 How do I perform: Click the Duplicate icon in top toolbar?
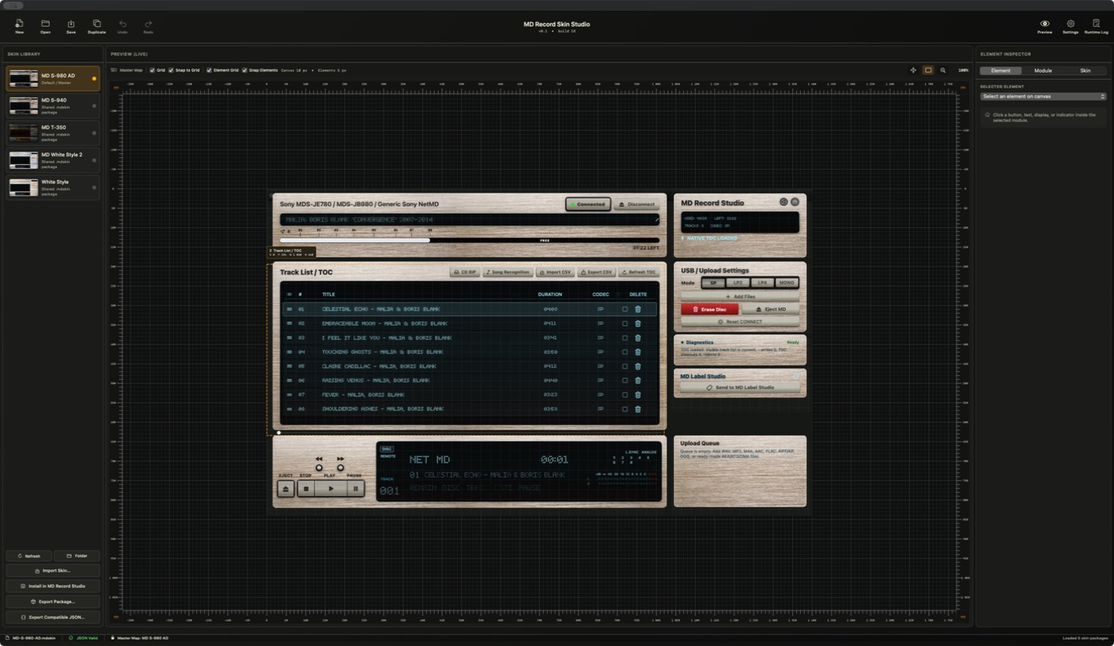[97, 24]
